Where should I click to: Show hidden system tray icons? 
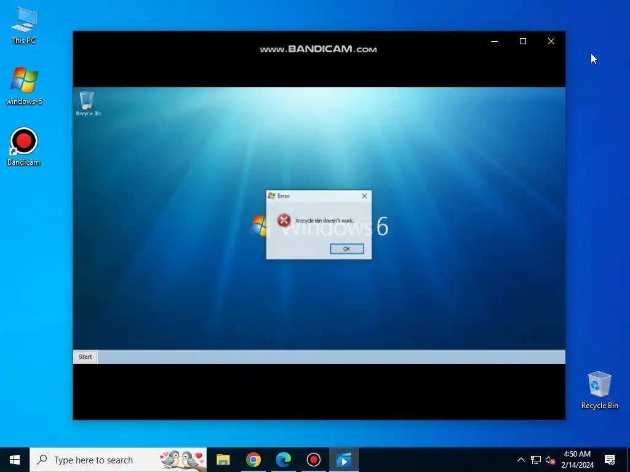(520, 460)
